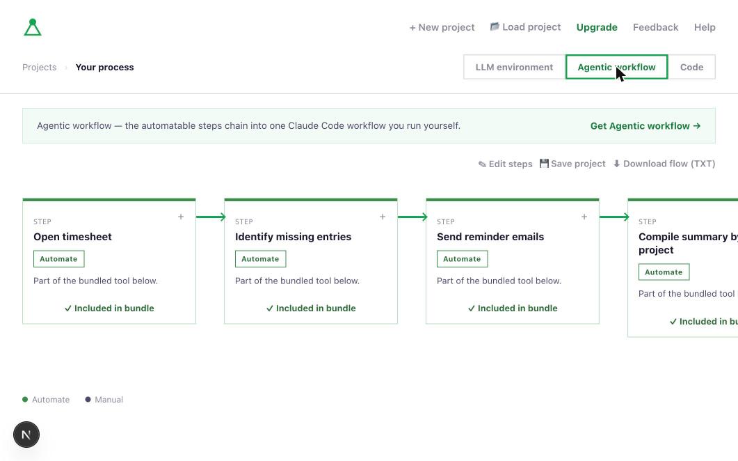This screenshot has height=461, width=738.
Task: Click Get Agentic workflow link
Action: [645, 126]
